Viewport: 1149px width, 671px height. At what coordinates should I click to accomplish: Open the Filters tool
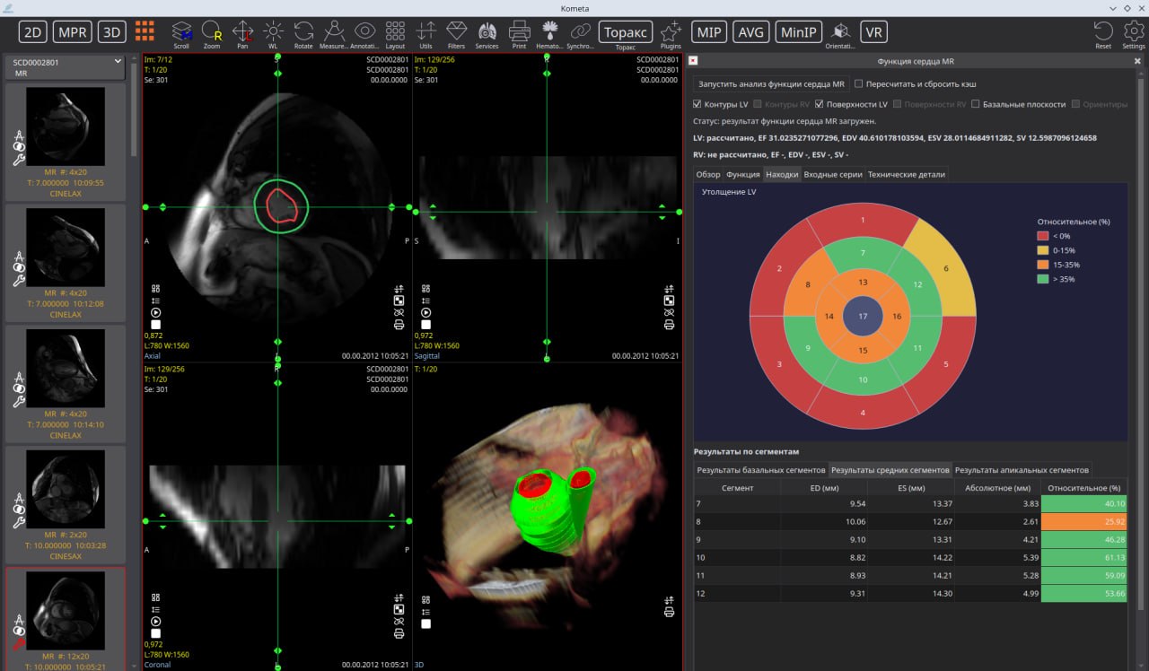click(456, 32)
